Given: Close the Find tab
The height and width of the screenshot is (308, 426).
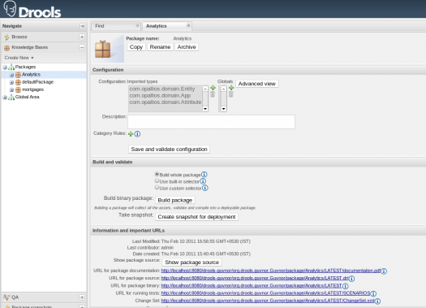Looking at the screenshot, I should [x=137, y=25].
